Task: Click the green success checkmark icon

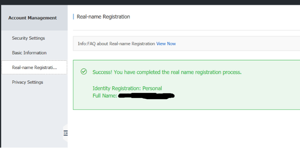Action: pyautogui.click(x=84, y=72)
